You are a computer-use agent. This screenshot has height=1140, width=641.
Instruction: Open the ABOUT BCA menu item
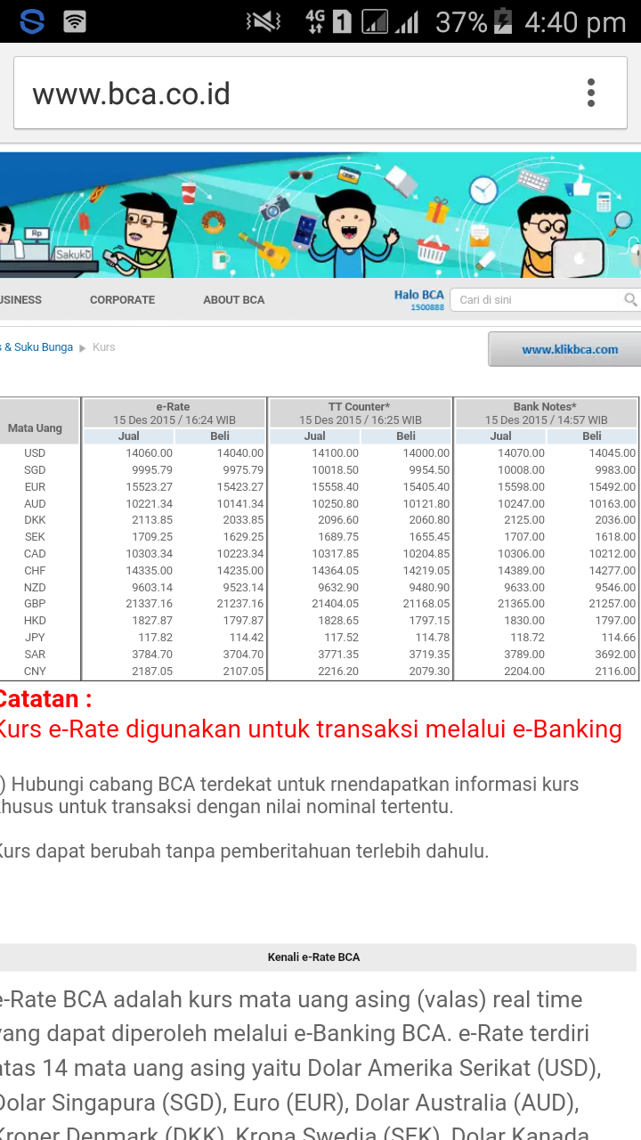233,300
